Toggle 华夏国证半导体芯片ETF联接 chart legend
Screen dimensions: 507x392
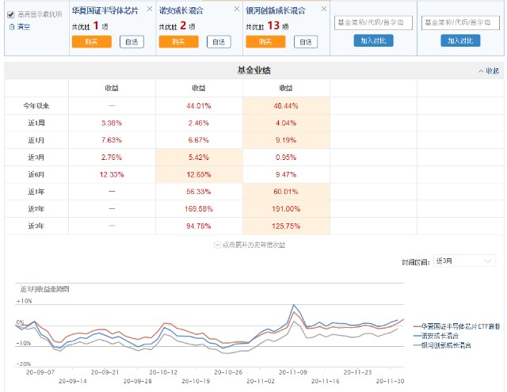456,326
